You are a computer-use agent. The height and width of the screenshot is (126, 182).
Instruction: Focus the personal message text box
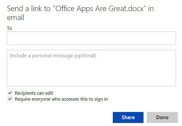91,68
